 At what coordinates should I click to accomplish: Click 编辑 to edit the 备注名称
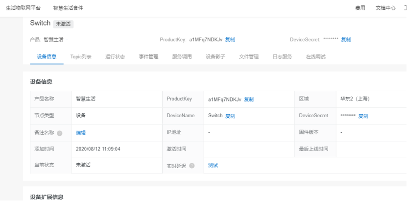[81, 133]
